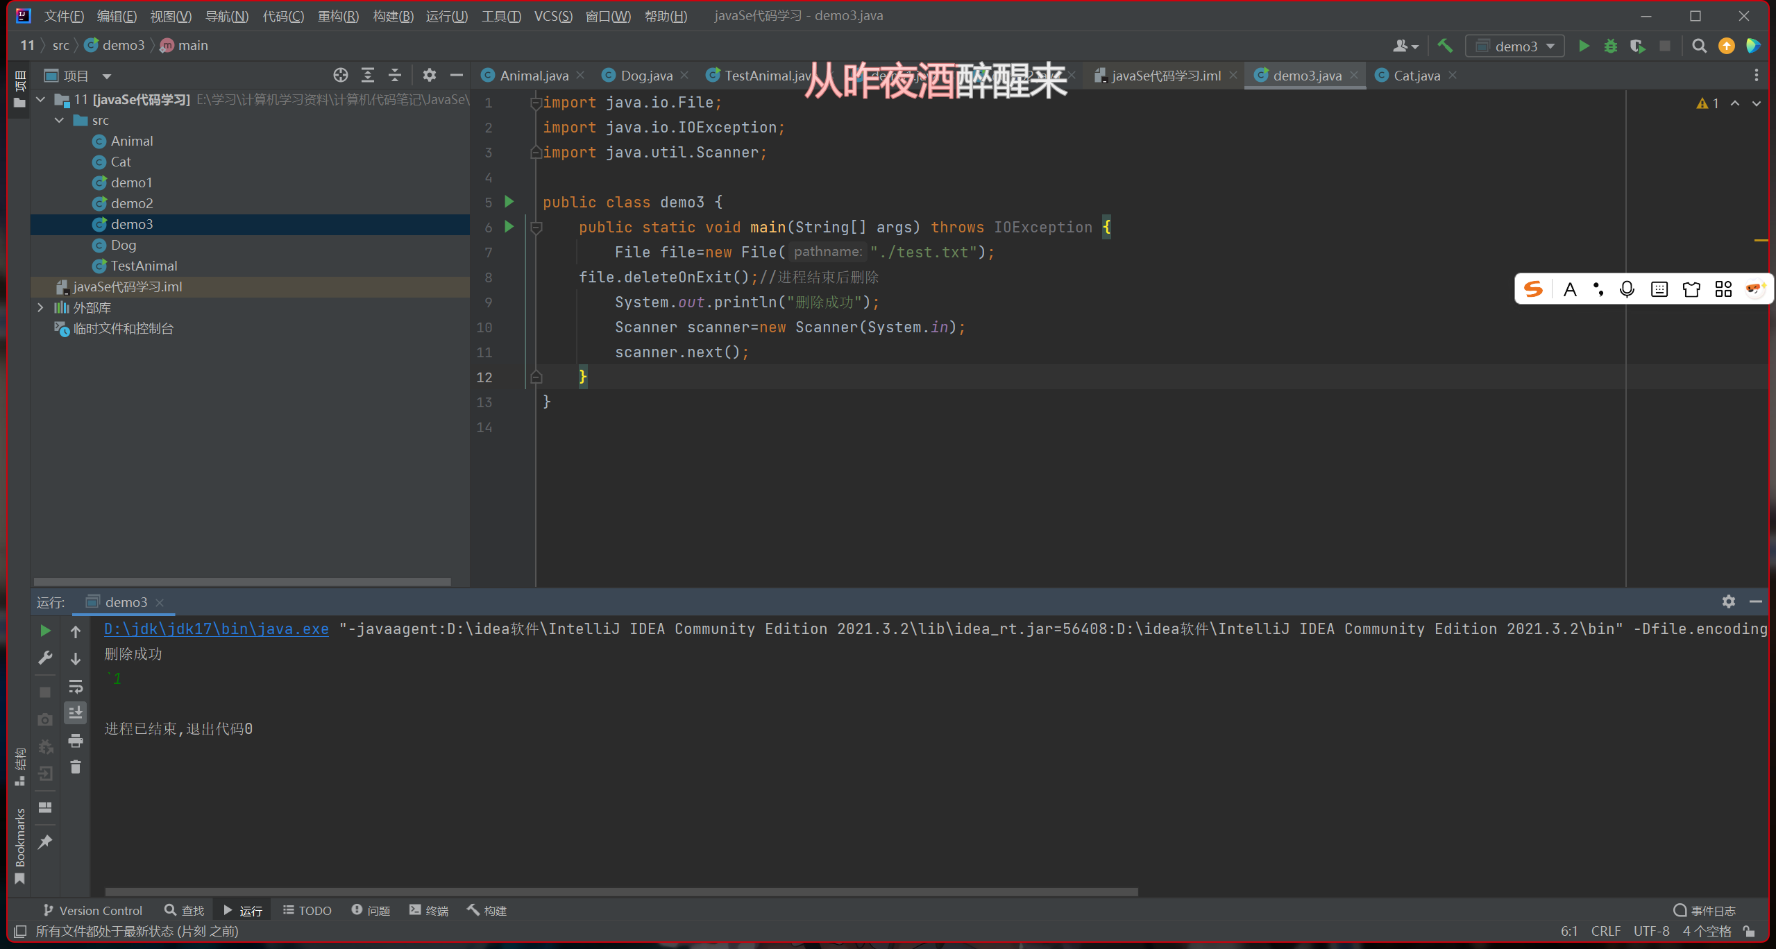Screen dimensions: 1776x949
Task: Select TestAnimal in the project tree
Action: [144, 266]
